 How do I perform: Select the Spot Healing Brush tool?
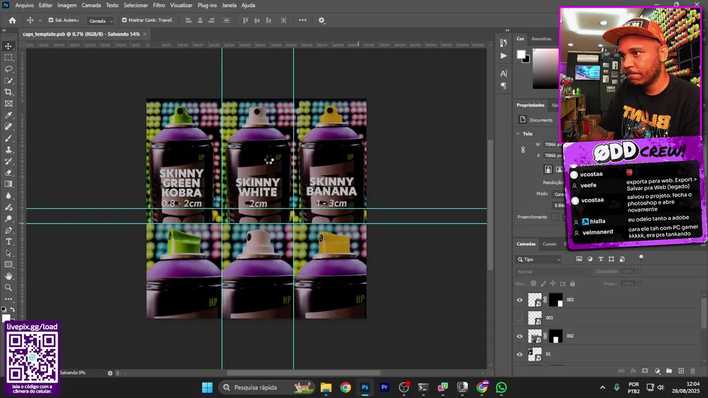tap(8, 127)
